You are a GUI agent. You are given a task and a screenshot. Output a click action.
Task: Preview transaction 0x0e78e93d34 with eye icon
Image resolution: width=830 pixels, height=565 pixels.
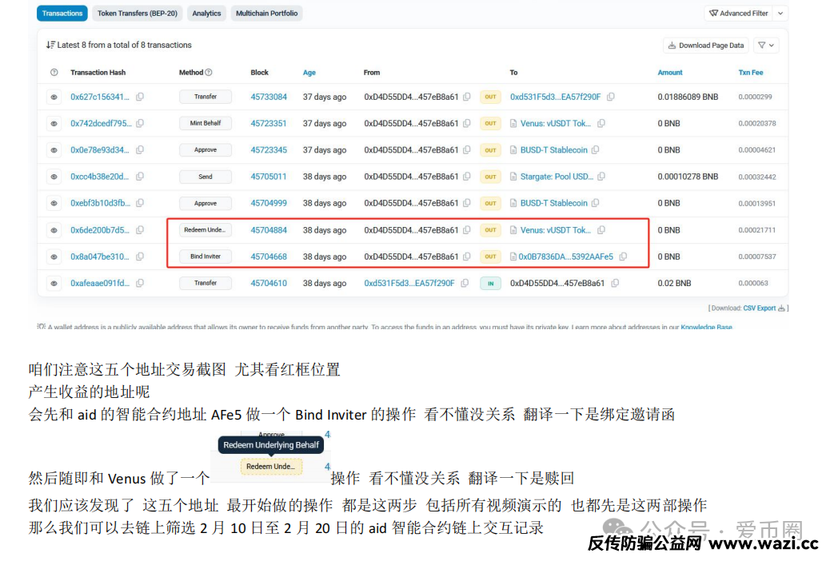(x=54, y=150)
